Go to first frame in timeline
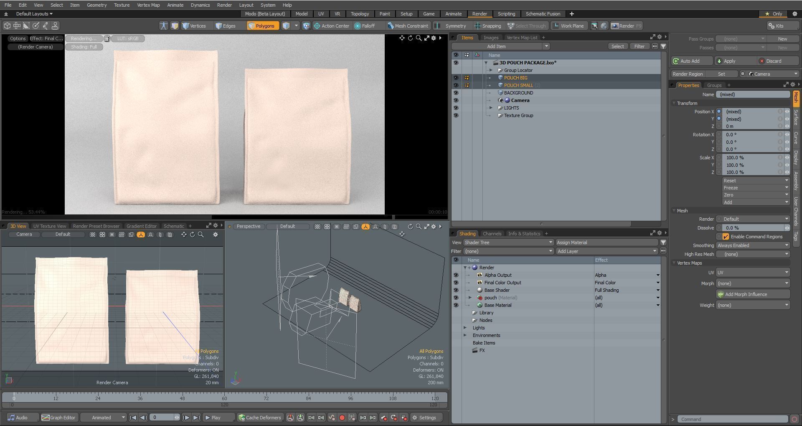Screen dimensions: 802x426 click(133, 418)
